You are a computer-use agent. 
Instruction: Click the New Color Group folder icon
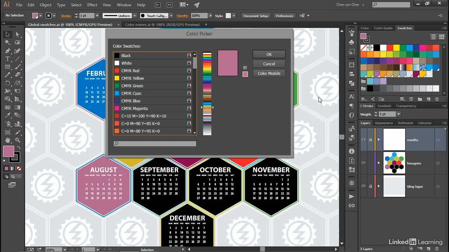point(419,99)
